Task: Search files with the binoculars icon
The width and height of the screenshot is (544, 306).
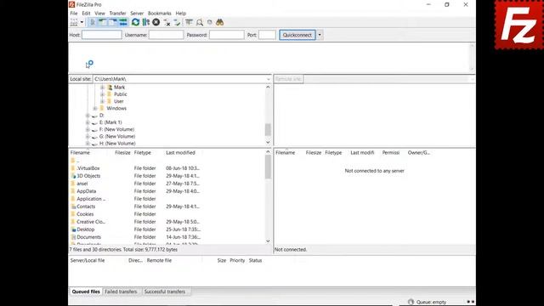Action: [x=219, y=23]
